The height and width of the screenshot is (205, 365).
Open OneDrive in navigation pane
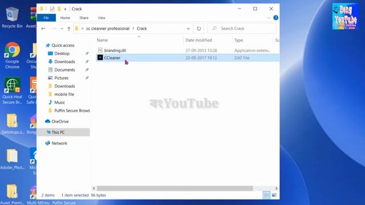pos(60,121)
